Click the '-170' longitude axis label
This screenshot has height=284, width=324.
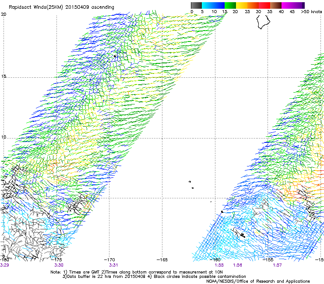click(x=109, y=260)
